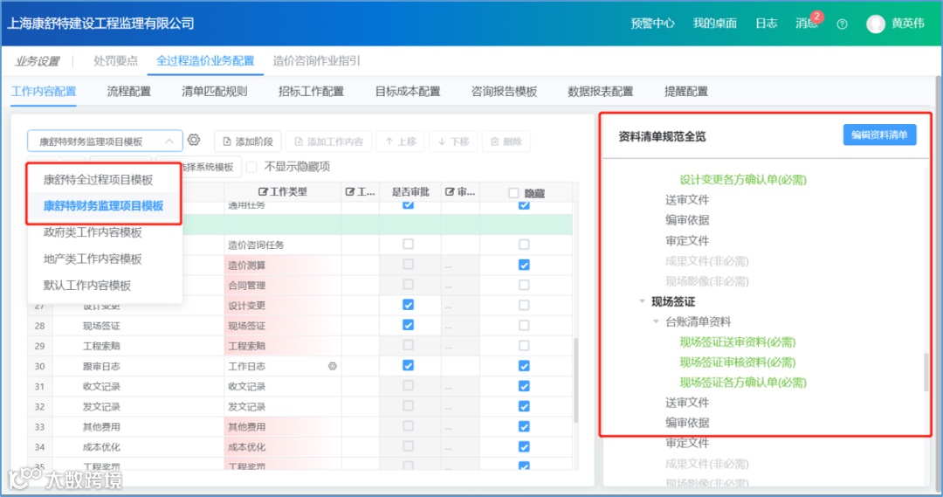Click the 资料清单 panel vertical scrollbar
Screen dimensions: 943x497
click(x=926, y=372)
